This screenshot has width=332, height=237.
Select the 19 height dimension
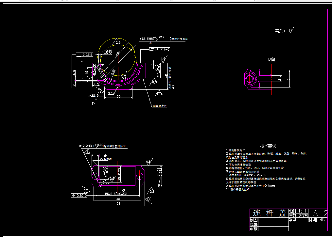[x=87, y=72]
